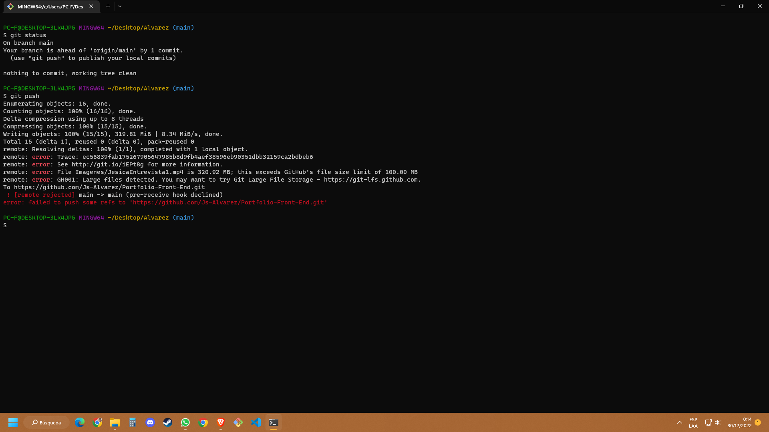This screenshot has height=432, width=769.
Task: Click the trace hash ec56839fab... text
Action: (x=198, y=157)
